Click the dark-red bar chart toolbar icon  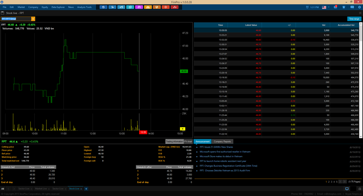pos(174,7)
